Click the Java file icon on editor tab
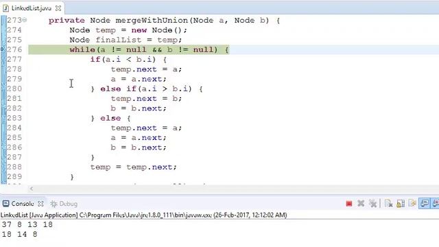Image resolution: width=439 pixels, height=247 pixels. (5, 8)
